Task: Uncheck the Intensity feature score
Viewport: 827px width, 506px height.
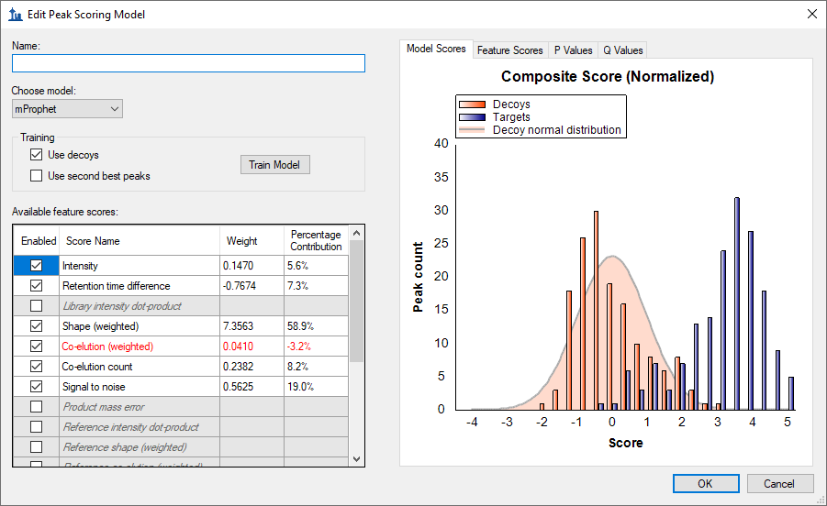Action: [x=37, y=266]
